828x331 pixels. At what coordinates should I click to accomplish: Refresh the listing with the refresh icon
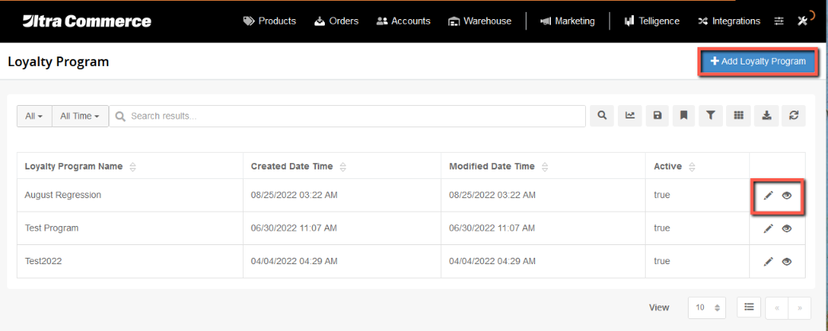pyautogui.click(x=794, y=115)
